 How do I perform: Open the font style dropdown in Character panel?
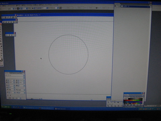tap(24, 78)
